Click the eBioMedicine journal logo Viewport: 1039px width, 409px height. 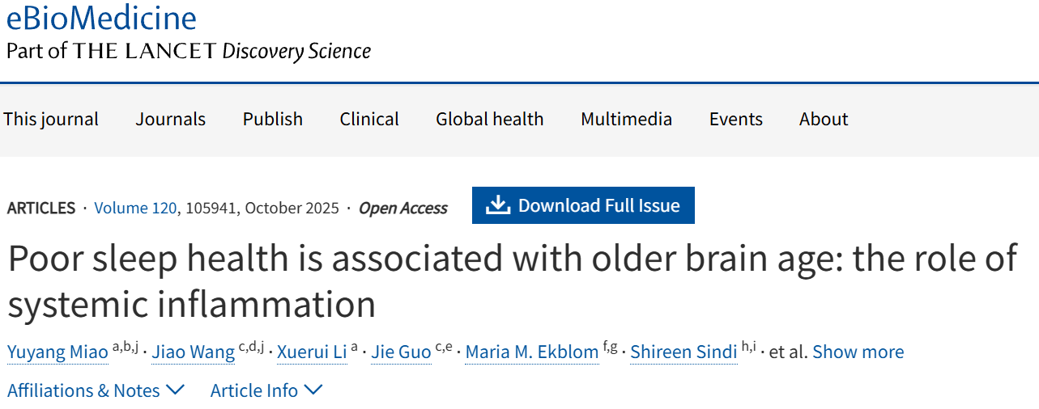[101, 18]
